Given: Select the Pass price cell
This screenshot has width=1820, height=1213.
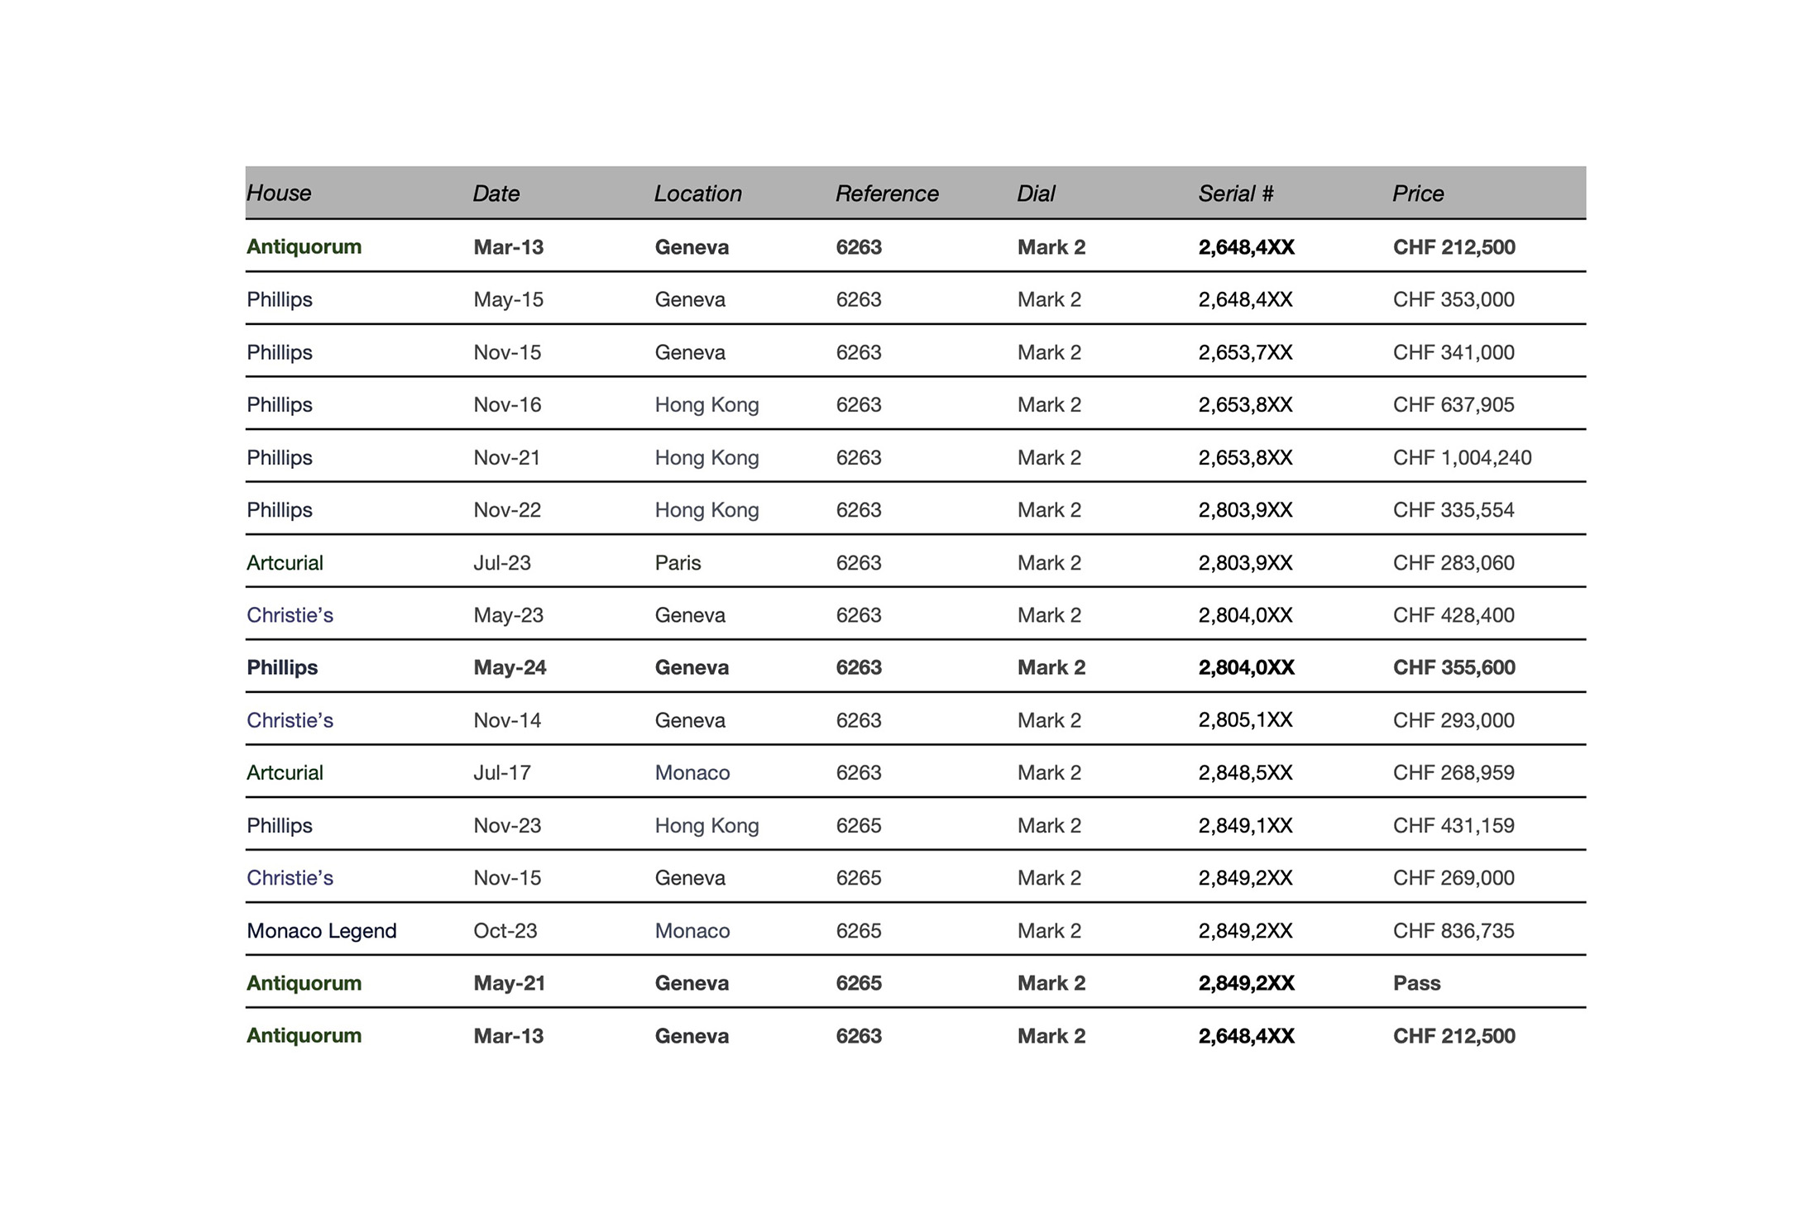Looking at the screenshot, I should click(1416, 983).
